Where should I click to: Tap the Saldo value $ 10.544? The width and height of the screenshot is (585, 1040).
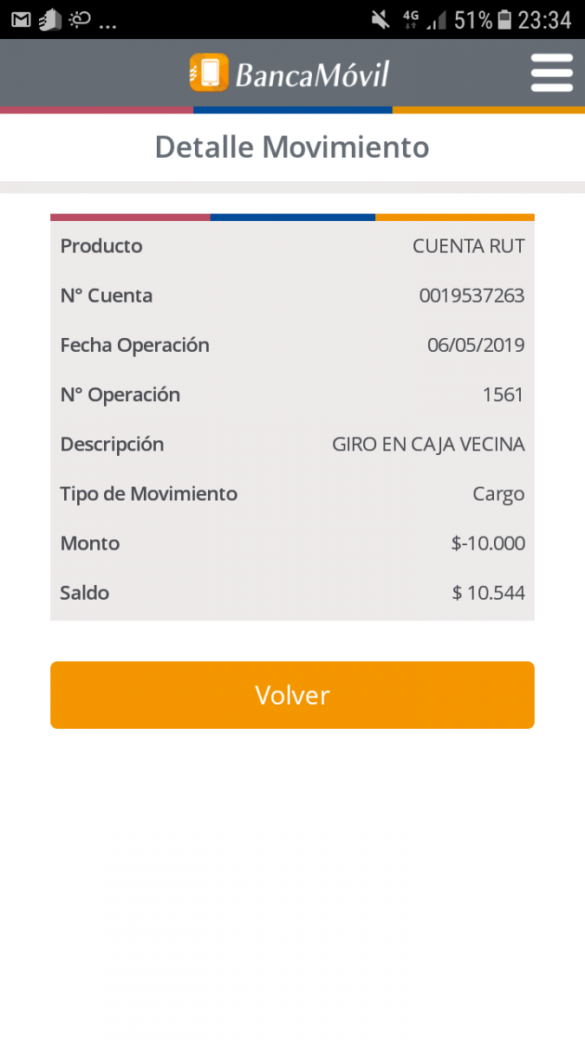click(x=488, y=593)
